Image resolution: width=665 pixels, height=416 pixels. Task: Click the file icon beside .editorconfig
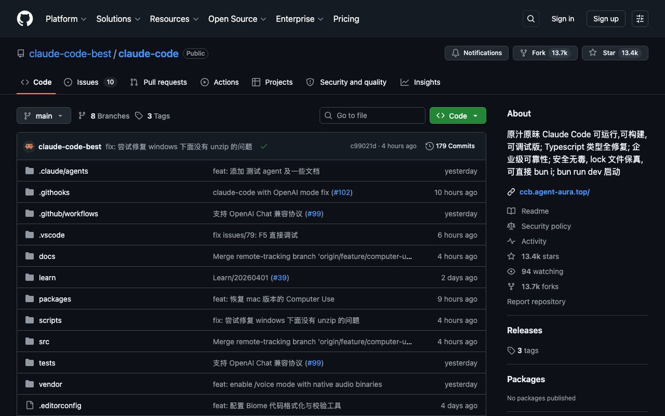(x=29, y=405)
